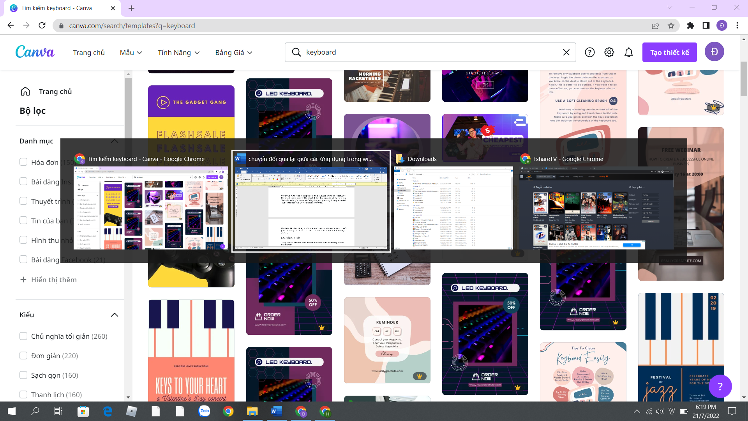Select the Tìm kiếm keyboard - Canva browser tab
The height and width of the screenshot is (421, 748).
click(62, 8)
